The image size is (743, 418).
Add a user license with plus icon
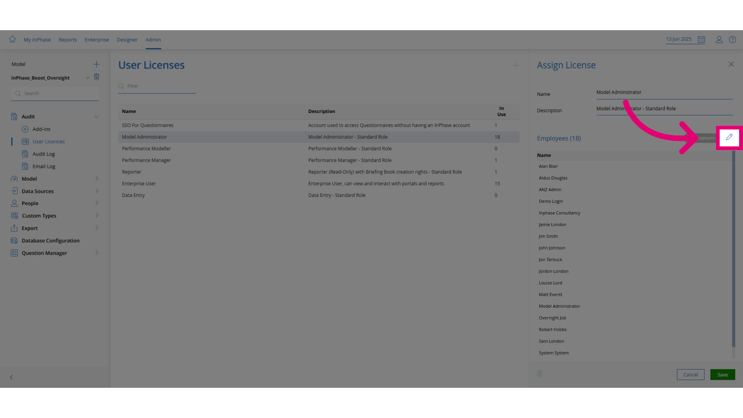[x=516, y=65]
